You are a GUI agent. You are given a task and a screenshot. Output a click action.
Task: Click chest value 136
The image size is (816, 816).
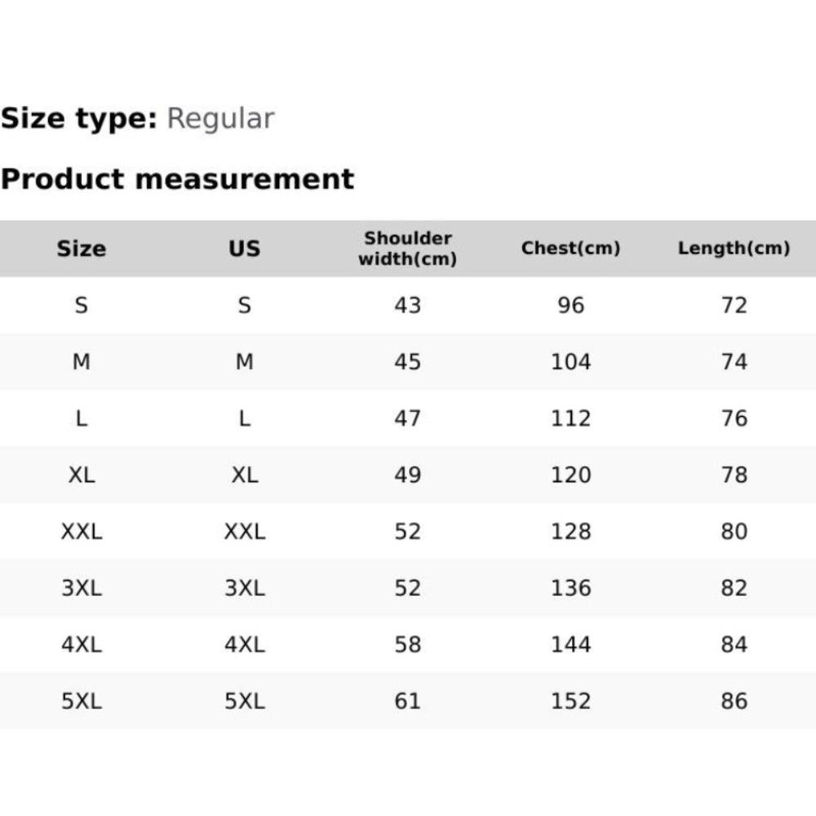(571, 588)
